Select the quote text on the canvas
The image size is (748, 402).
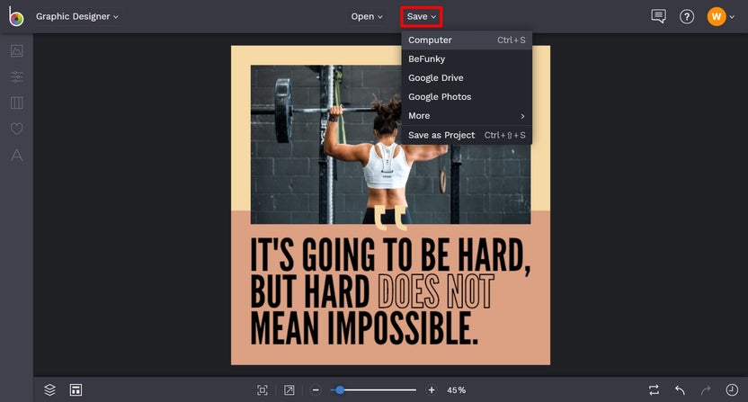click(390, 291)
